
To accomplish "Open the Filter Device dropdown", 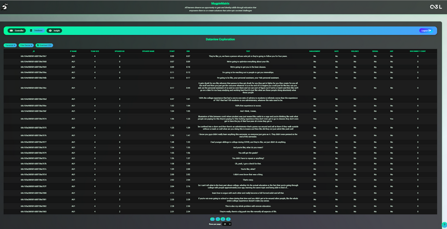I will click(x=26, y=45).
